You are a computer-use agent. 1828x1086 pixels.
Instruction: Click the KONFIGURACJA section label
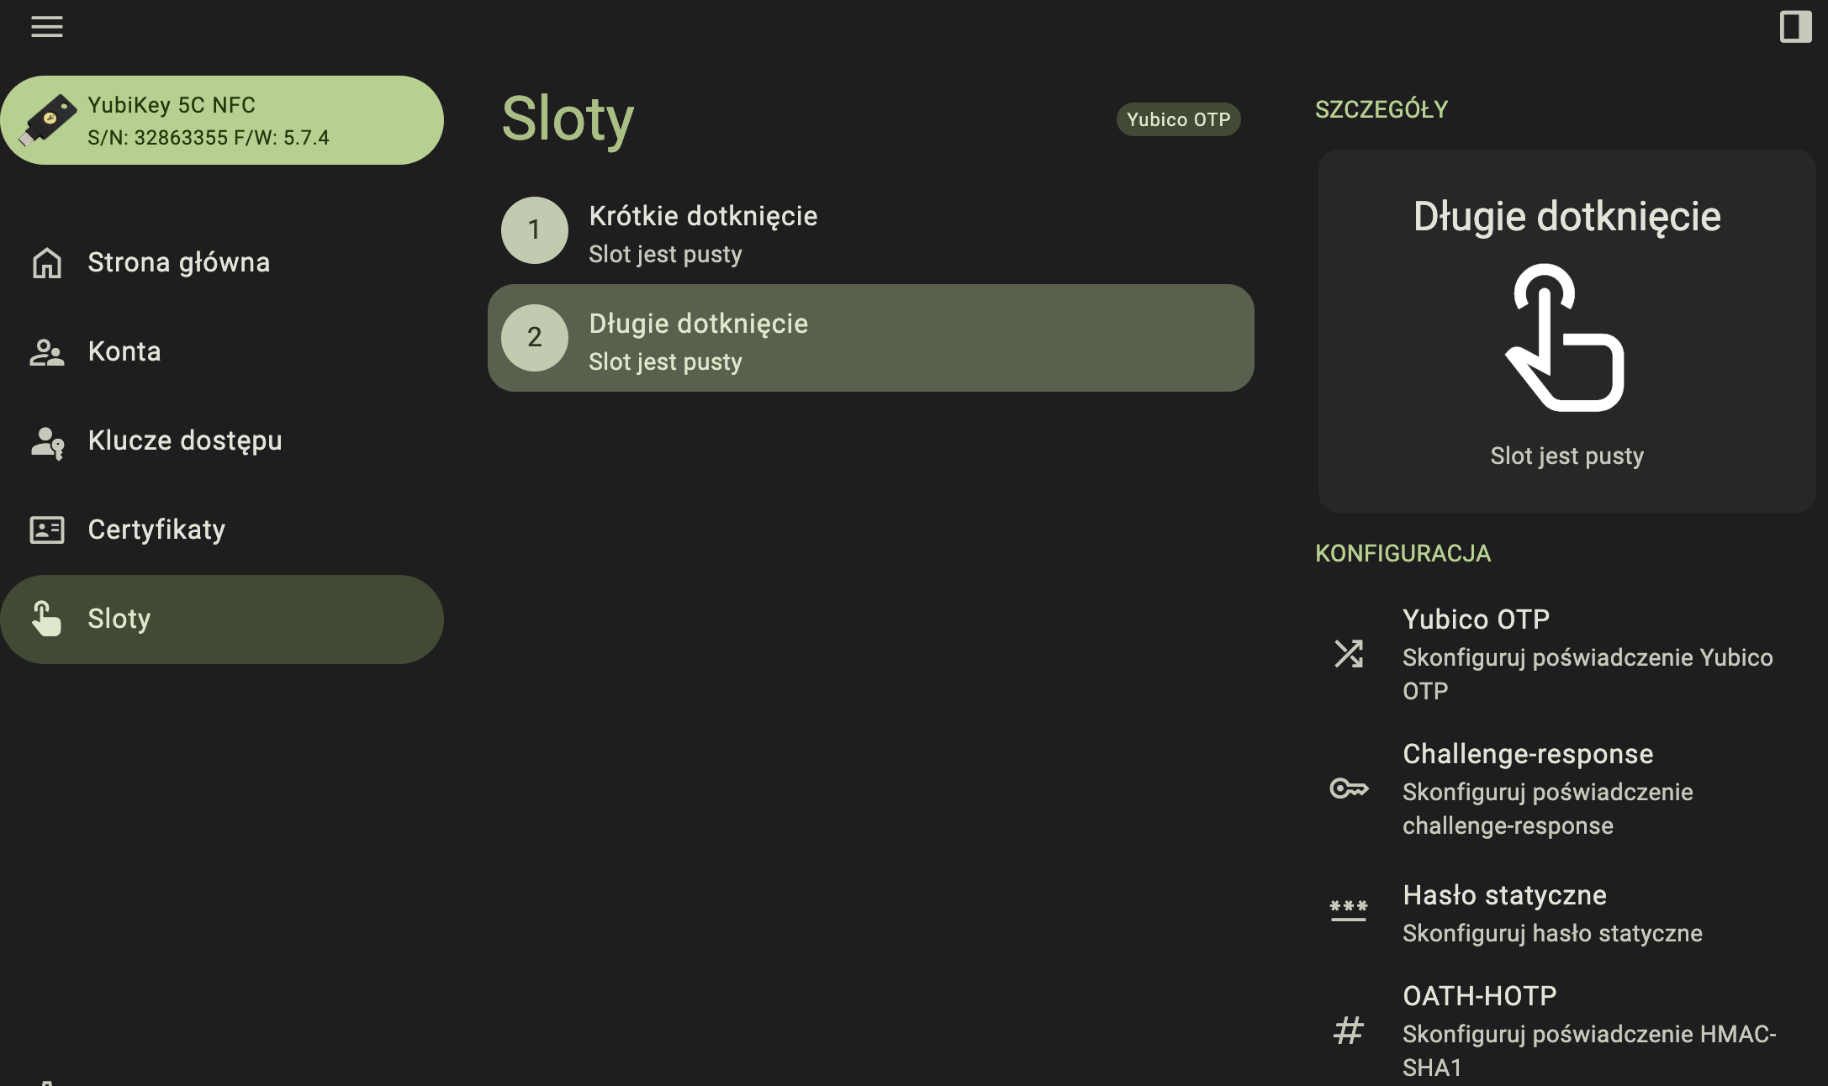point(1403,553)
